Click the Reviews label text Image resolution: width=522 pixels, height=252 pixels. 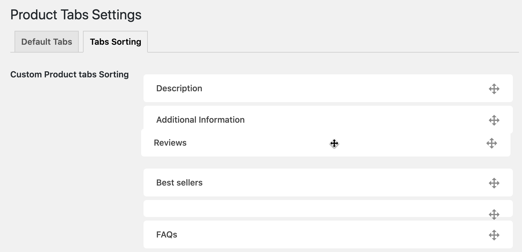click(170, 143)
